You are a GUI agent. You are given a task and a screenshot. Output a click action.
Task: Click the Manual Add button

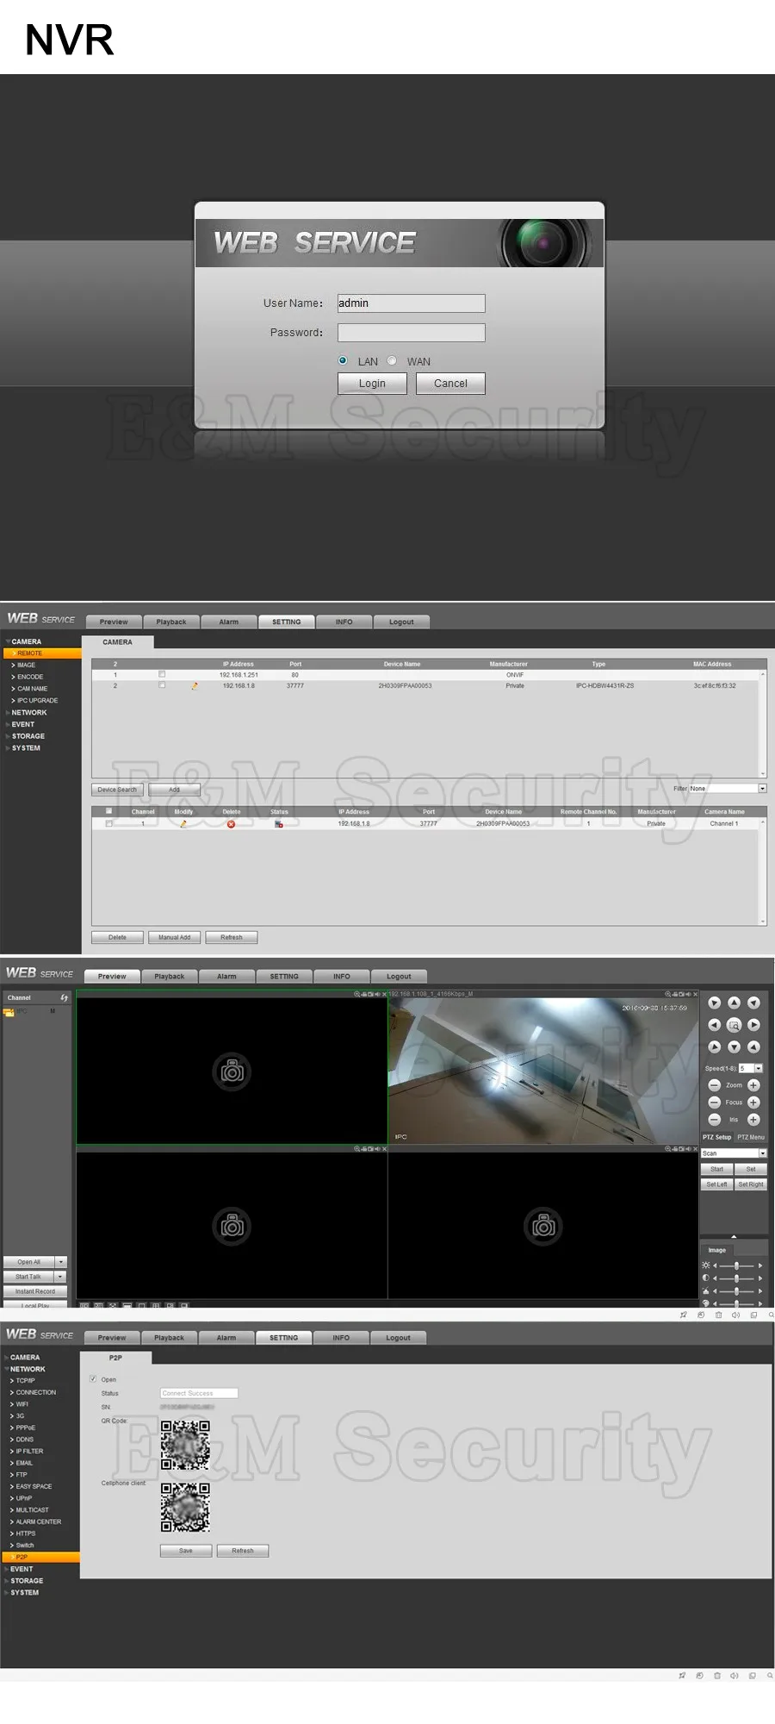175,938
